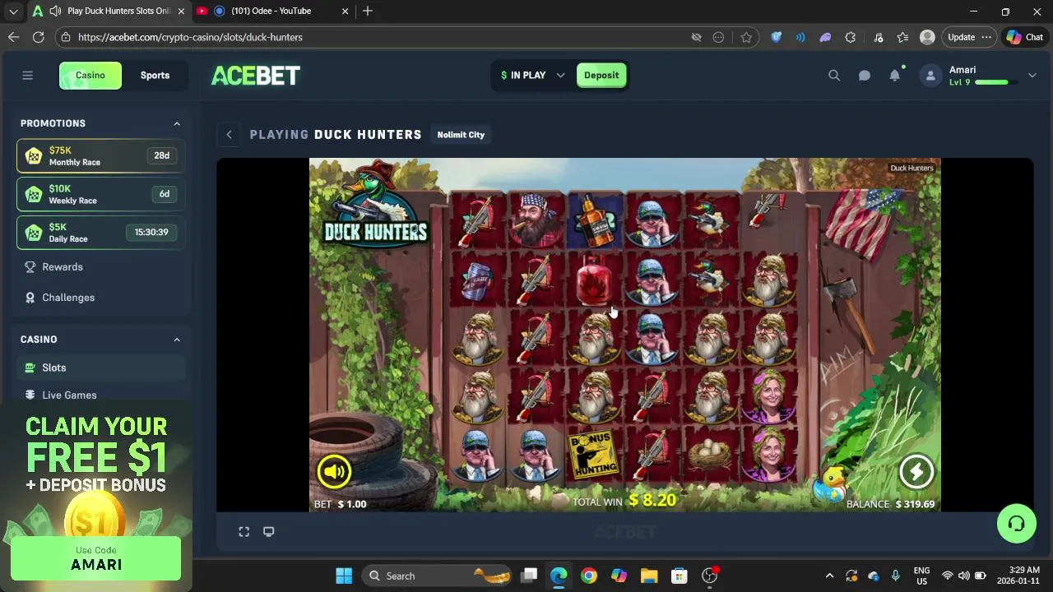The image size is (1053, 592).
Task: Bookmark this page with star icon
Action: coord(746,37)
